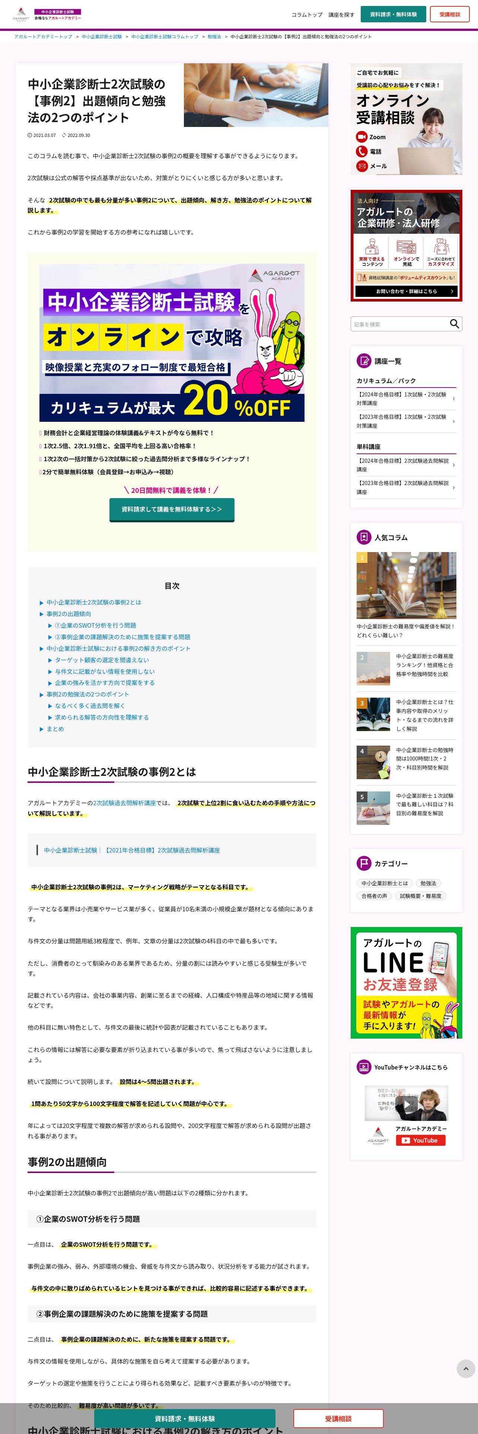The image size is (478, 1434).
Task: Jump to ターゲット顧客の選定を間違えない in contents
Action: [102, 660]
